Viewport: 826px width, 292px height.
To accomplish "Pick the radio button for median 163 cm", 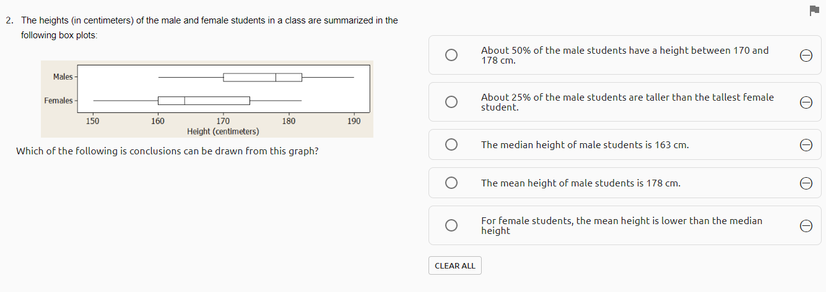I will point(451,145).
